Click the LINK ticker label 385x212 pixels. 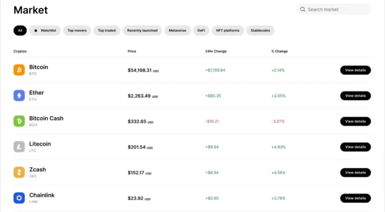[x=33, y=202]
